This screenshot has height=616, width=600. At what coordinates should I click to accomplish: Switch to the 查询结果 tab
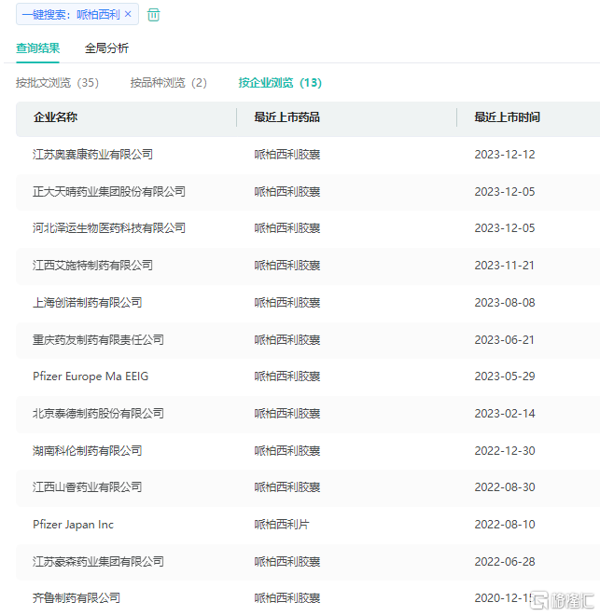[x=37, y=48]
